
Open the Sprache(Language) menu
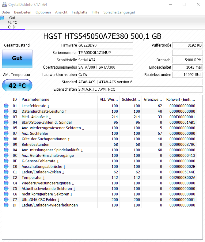point(119,12)
